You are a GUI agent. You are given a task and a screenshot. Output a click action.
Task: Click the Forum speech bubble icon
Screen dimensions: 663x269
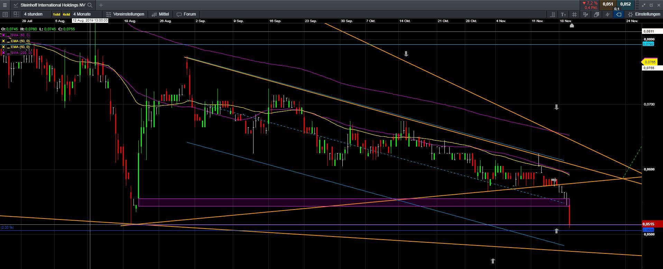point(179,14)
